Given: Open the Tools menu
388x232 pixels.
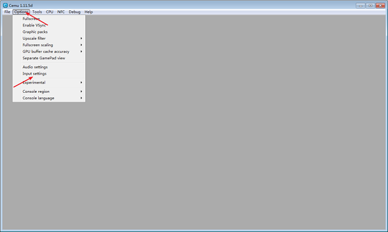Looking at the screenshot, I should [37, 12].
